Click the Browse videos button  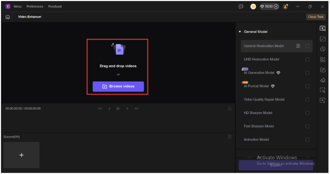tap(118, 87)
